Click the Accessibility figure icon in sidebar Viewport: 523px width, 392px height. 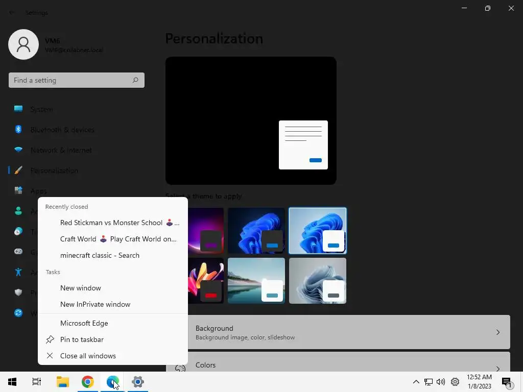(x=18, y=272)
